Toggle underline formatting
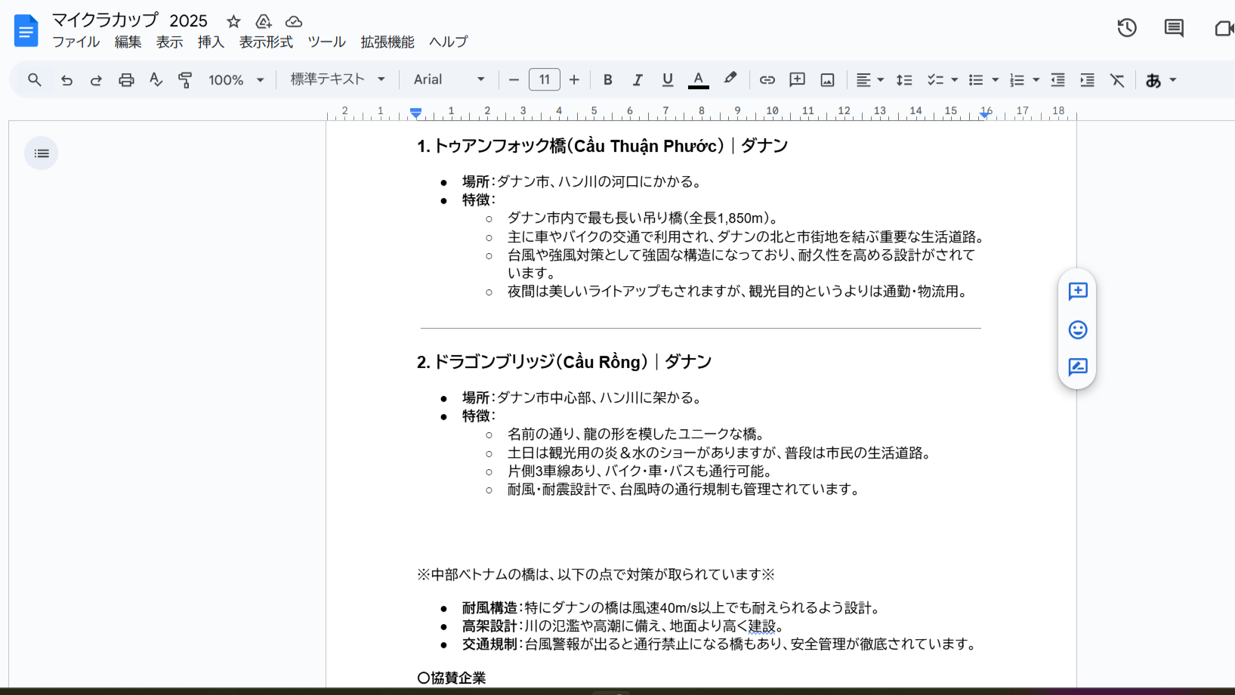 [668, 79]
